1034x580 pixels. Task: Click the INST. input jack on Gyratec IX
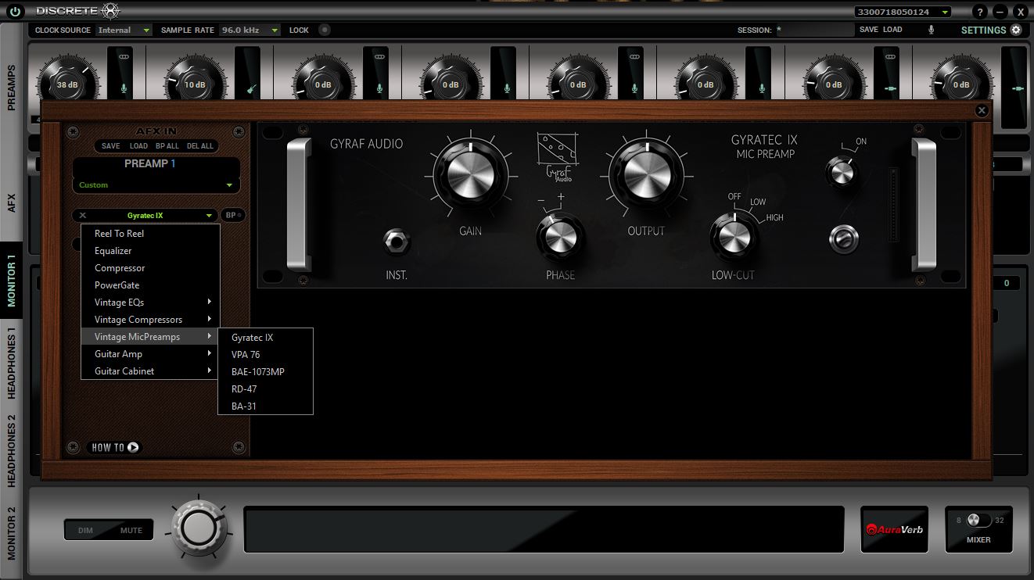pos(397,242)
